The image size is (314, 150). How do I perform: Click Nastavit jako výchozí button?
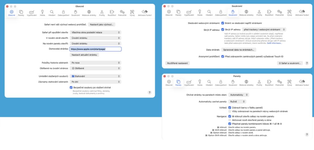tap(101, 24)
